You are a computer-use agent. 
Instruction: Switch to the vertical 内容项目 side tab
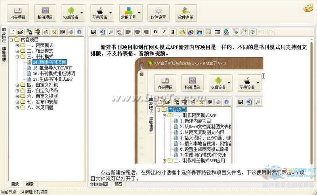(4, 36)
